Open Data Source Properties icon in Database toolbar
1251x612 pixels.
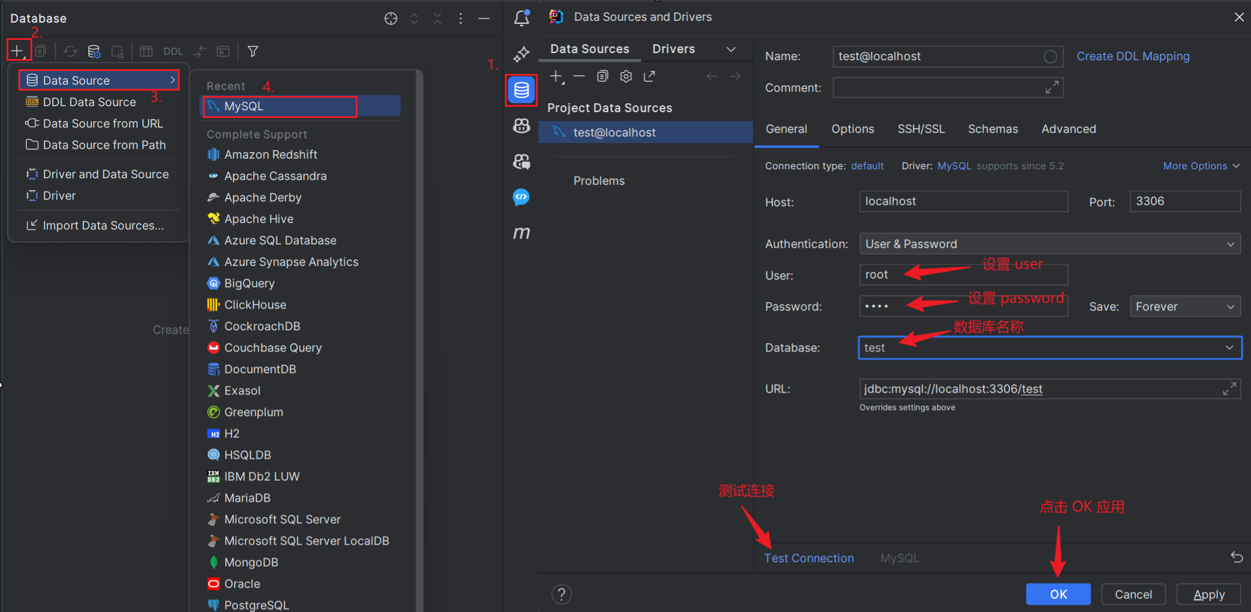(x=94, y=51)
